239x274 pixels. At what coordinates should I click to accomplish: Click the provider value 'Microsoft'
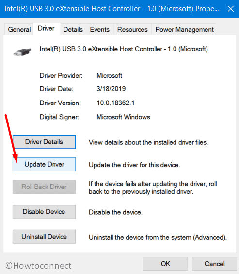coord(109,76)
